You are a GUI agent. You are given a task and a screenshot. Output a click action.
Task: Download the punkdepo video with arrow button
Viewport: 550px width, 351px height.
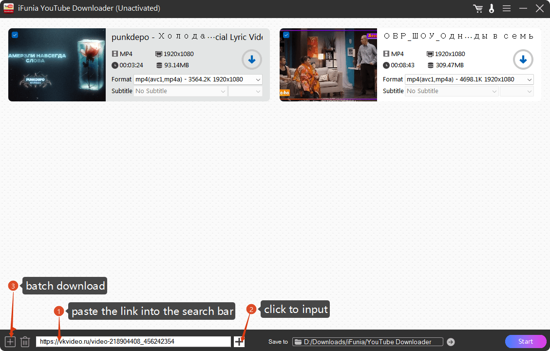[x=252, y=59]
